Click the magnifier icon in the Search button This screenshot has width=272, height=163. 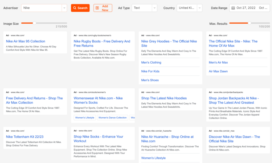coord(75,8)
